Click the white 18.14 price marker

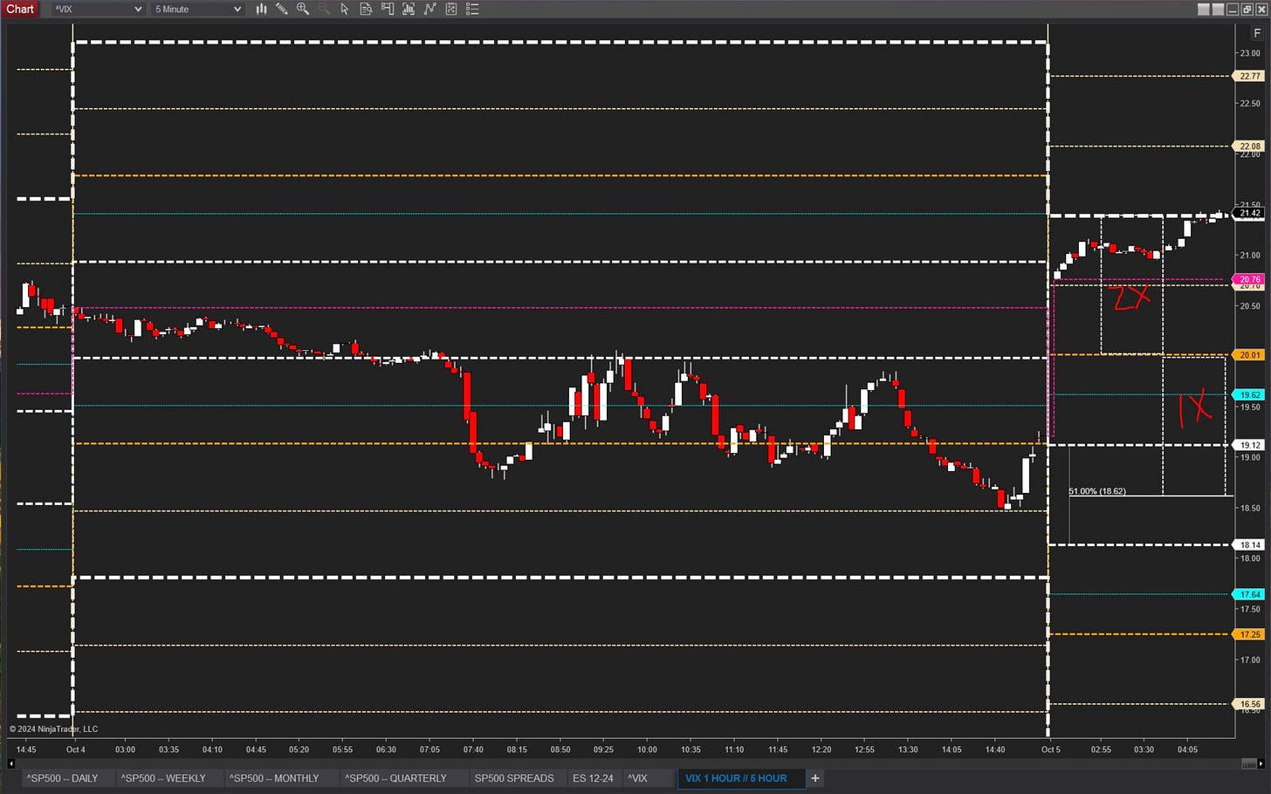[x=1250, y=544]
